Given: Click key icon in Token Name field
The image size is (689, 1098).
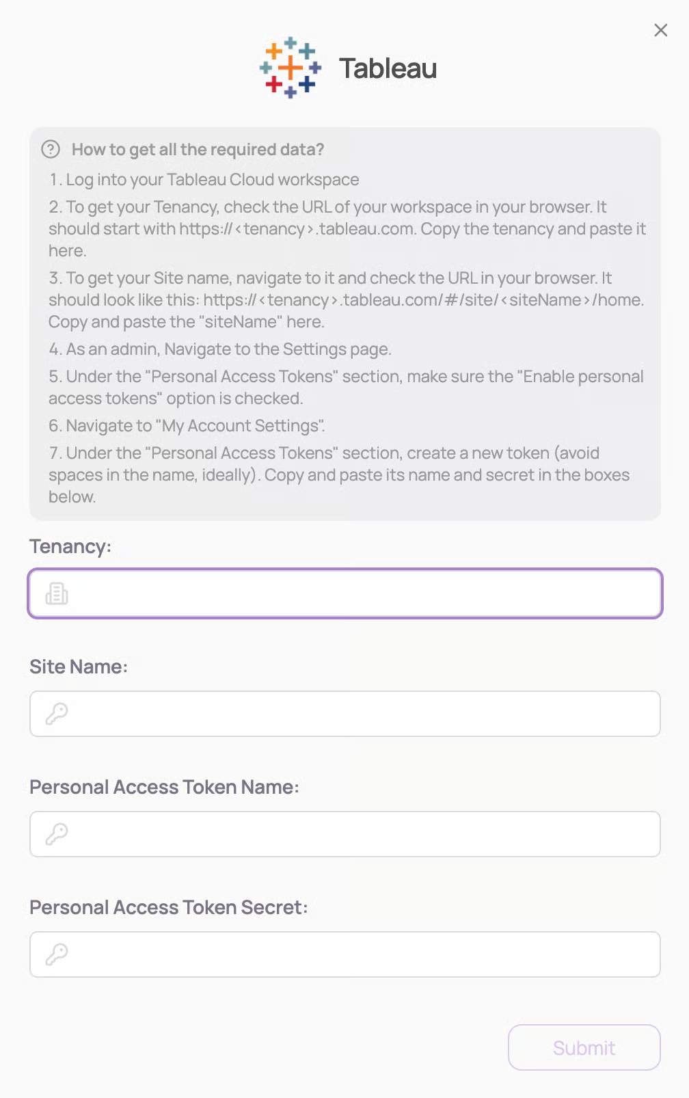Looking at the screenshot, I should point(57,834).
